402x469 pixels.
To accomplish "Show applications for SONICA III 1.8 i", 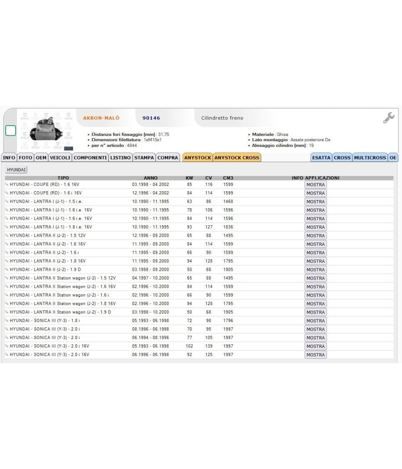I will [x=315, y=321].
